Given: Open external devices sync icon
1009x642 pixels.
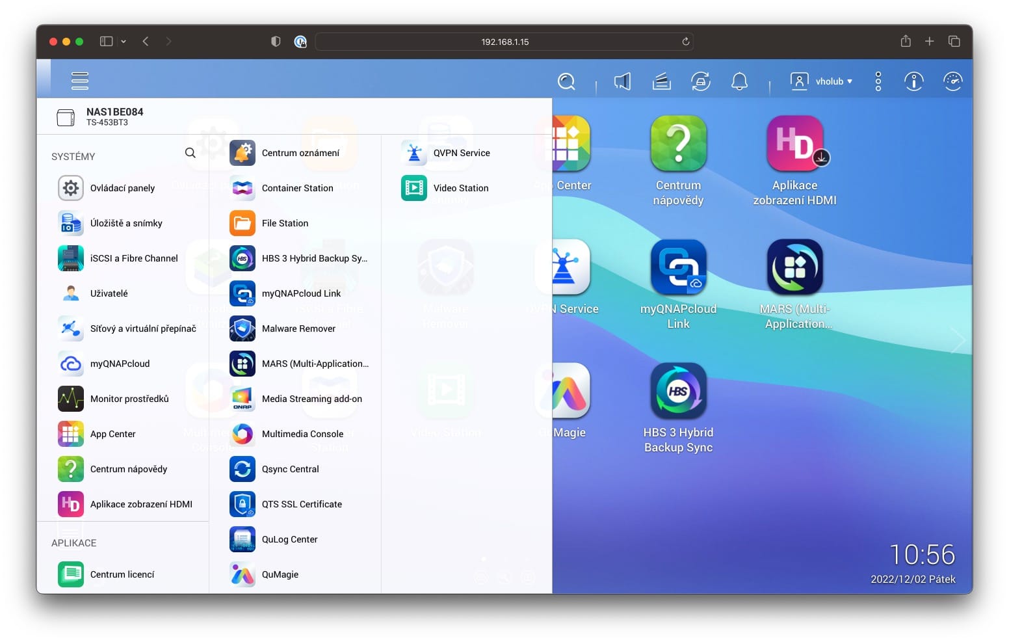Looking at the screenshot, I should pos(700,81).
